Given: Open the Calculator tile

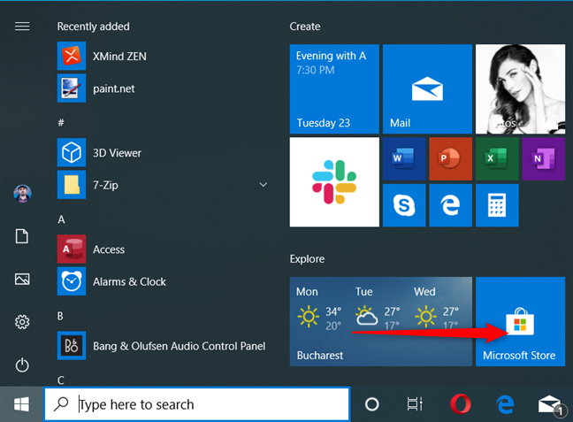Looking at the screenshot, I should 497,205.
